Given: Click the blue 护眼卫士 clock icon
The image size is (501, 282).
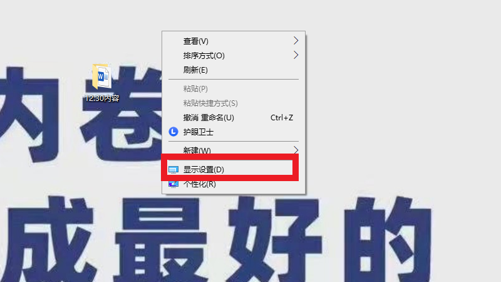Looking at the screenshot, I should click(x=173, y=132).
